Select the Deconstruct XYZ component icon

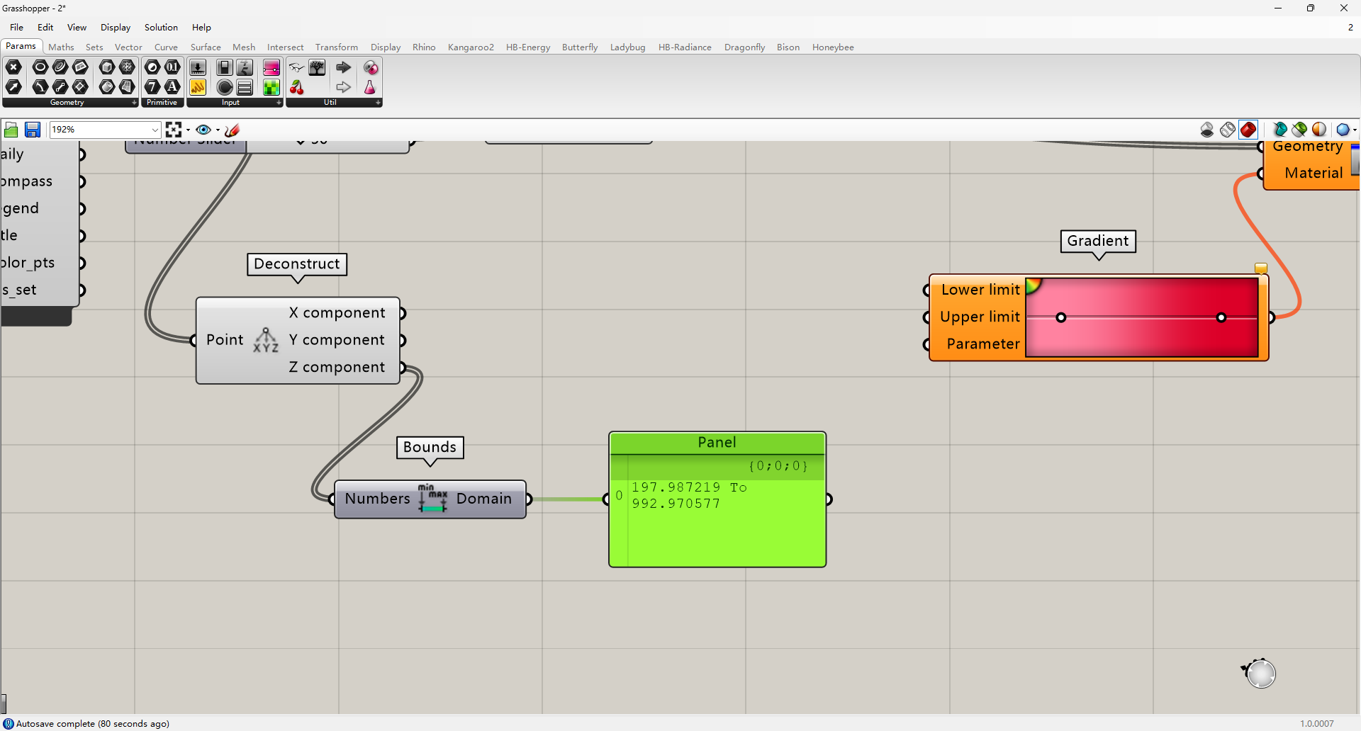point(266,340)
